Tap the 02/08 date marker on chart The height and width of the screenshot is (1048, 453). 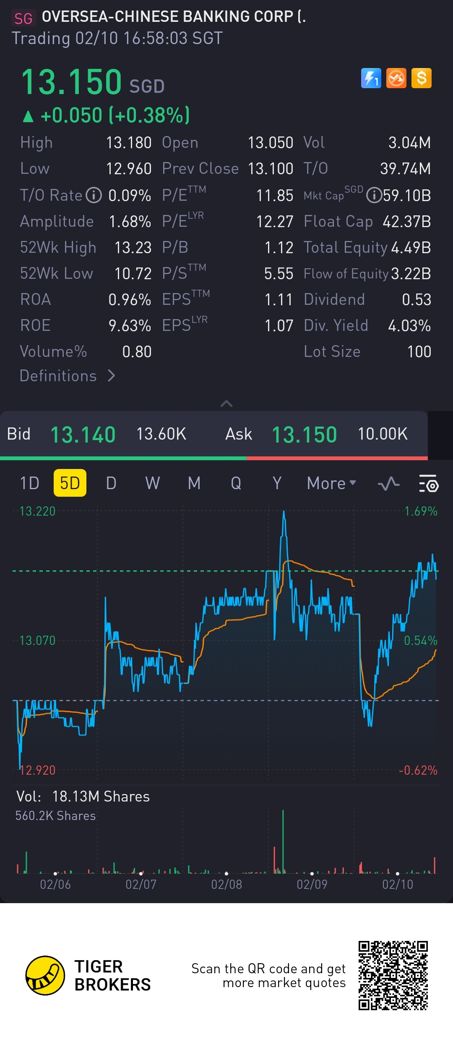226,885
